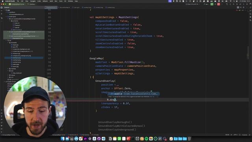Open the Build menu
The width and height of the screenshot is (252, 142).
tap(51, 1)
